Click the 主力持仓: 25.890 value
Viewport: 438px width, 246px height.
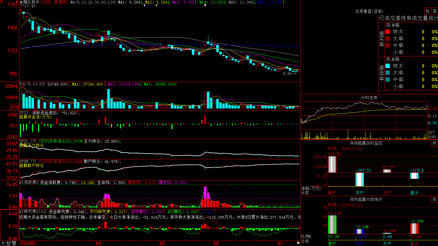click(101, 141)
